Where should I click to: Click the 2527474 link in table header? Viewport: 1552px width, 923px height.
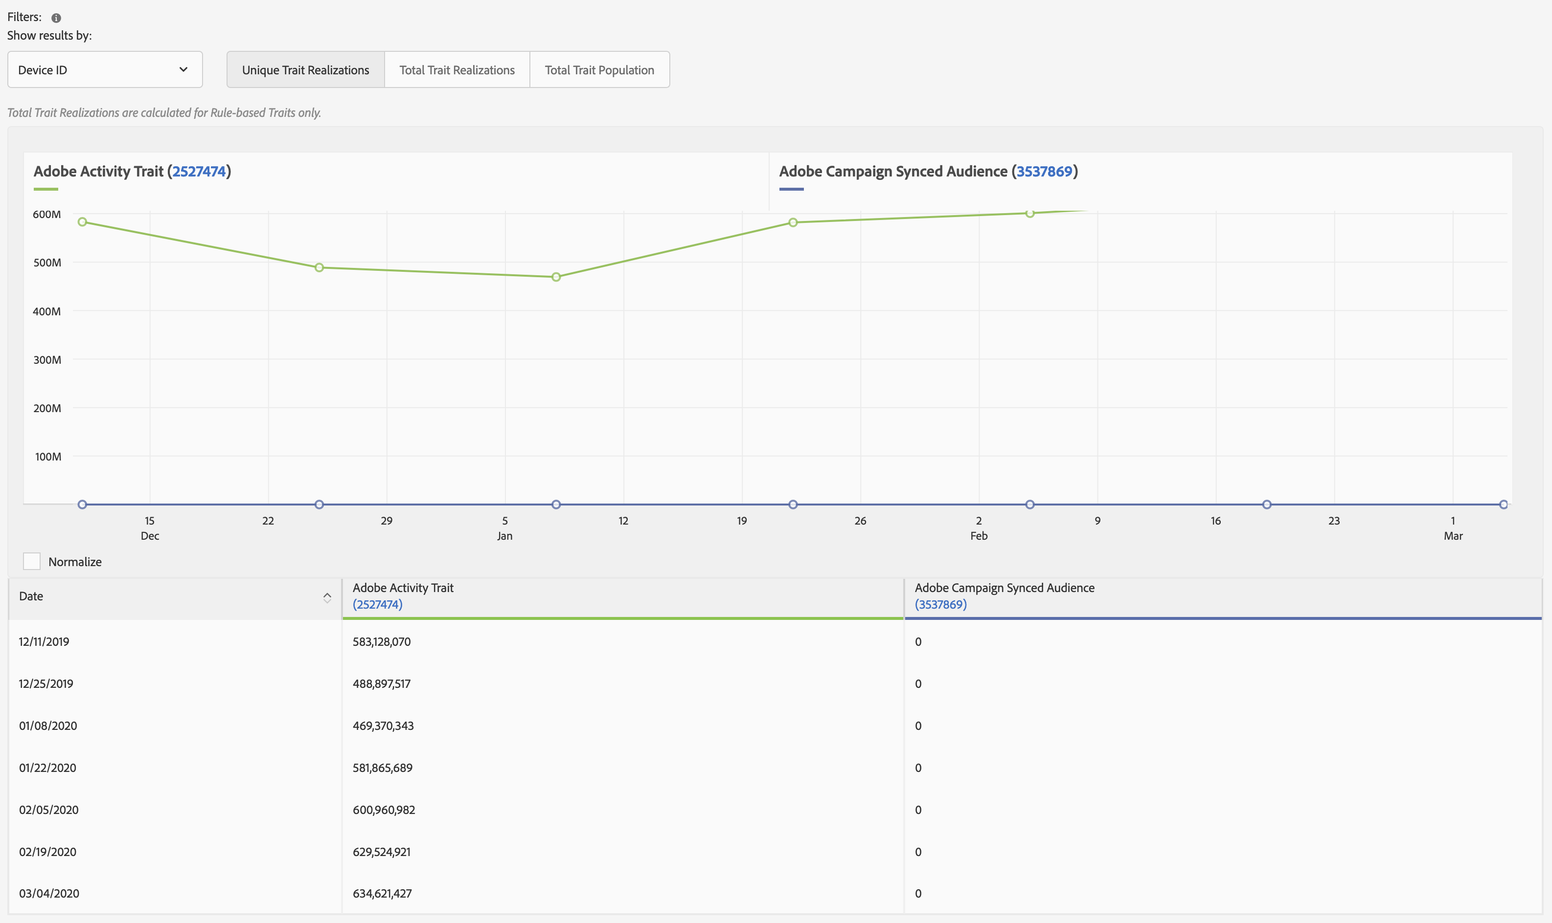tap(377, 605)
